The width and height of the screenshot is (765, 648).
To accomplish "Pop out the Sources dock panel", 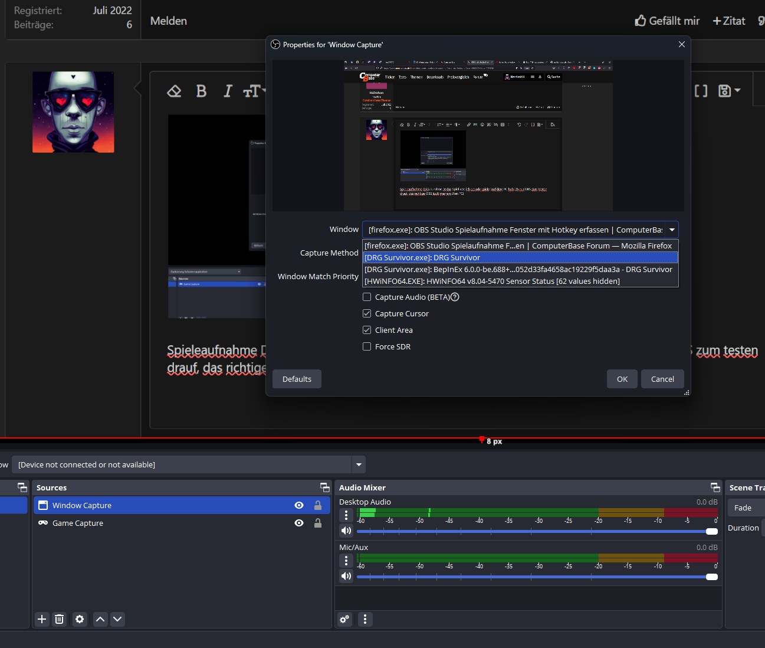I will [324, 487].
